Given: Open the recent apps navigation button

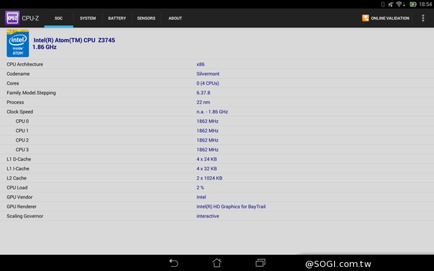Looking at the screenshot, I should 260,262.
